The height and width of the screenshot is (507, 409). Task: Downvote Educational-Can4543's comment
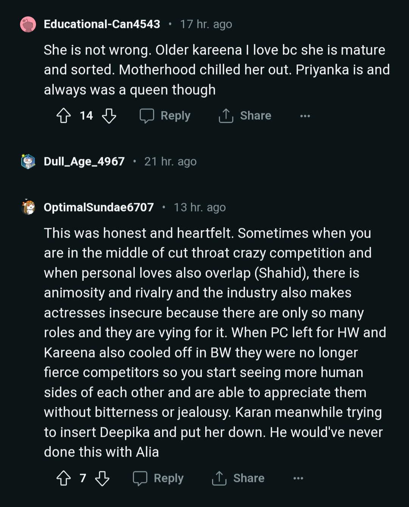tap(109, 116)
